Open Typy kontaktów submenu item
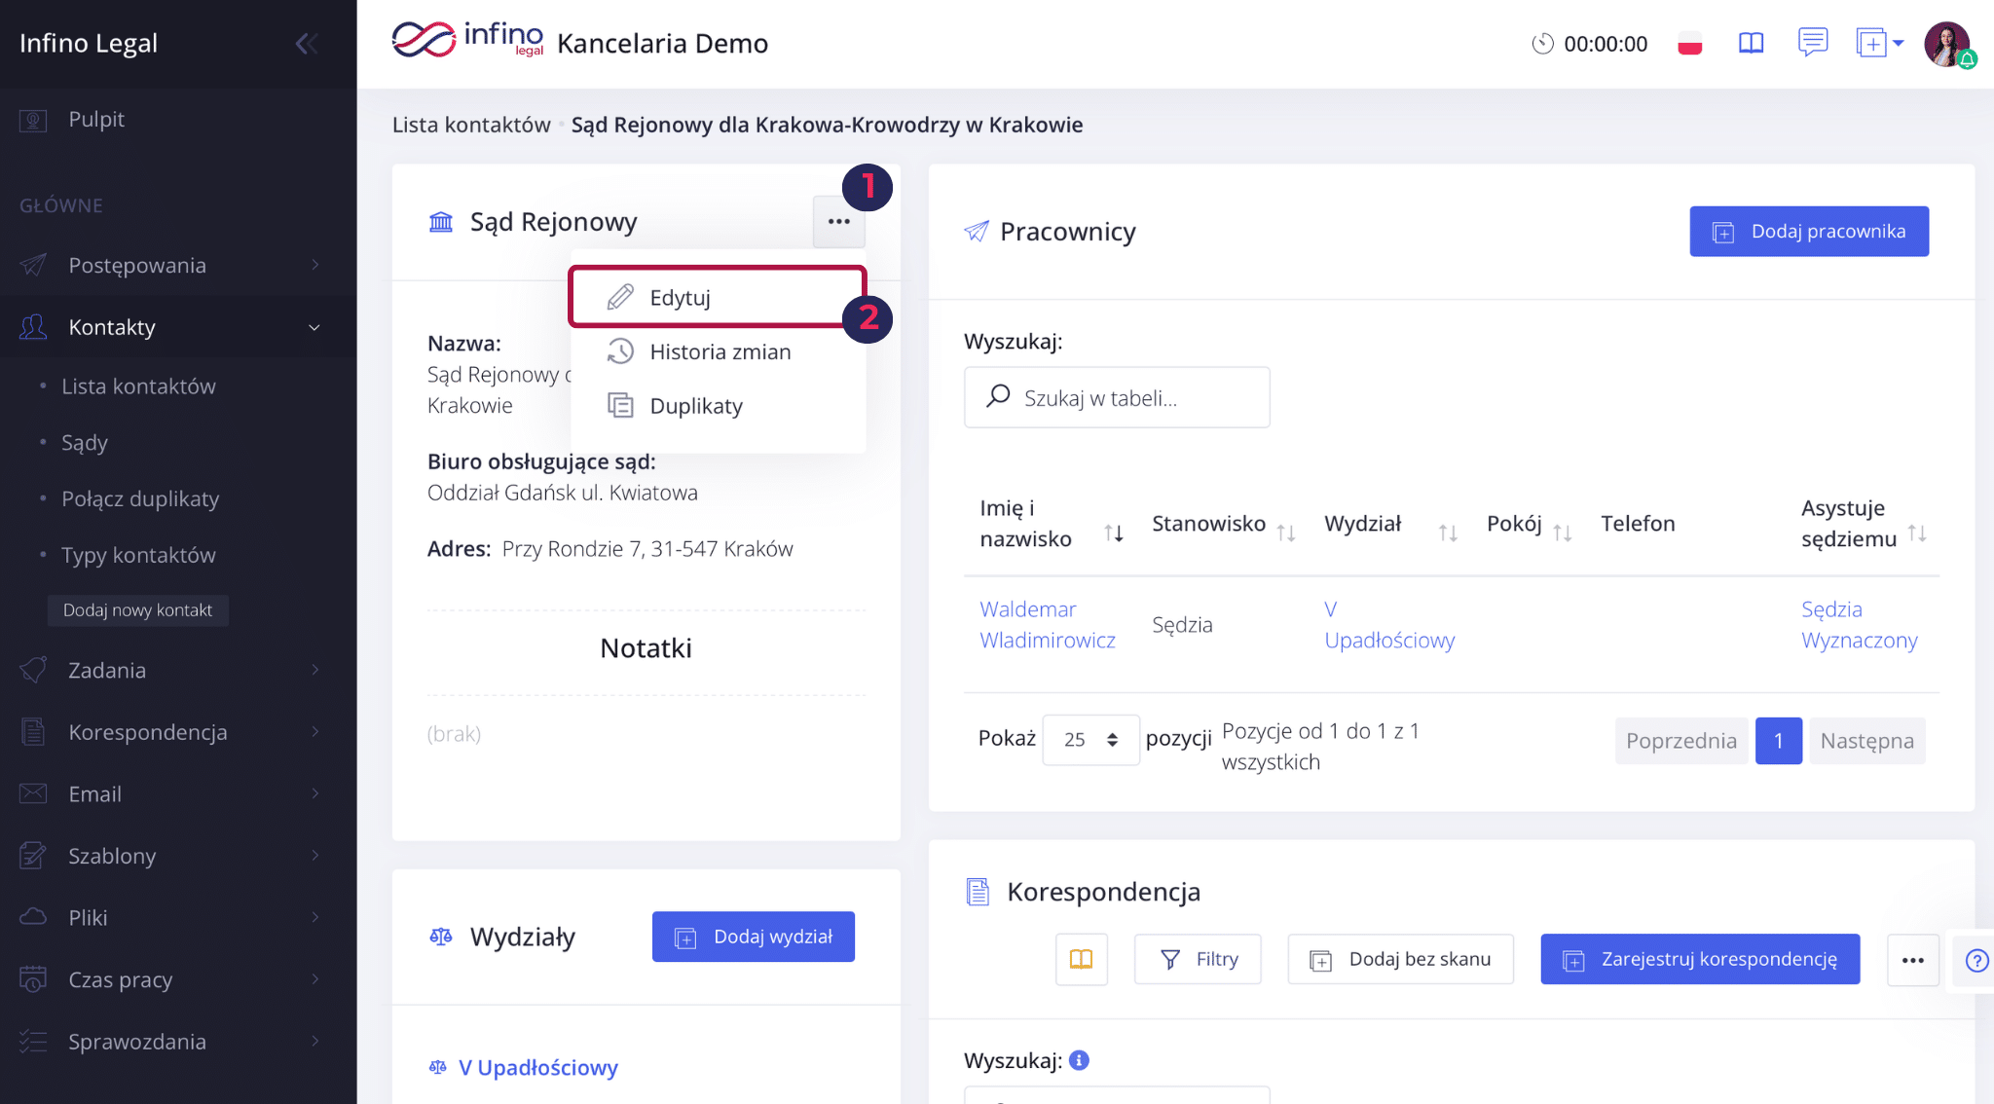 (138, 555)
